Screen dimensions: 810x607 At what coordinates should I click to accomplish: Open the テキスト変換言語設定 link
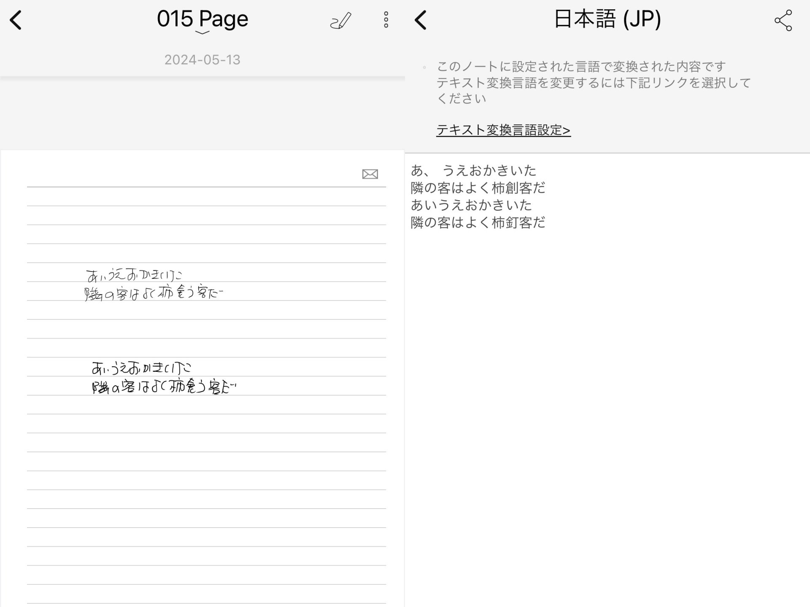503,130
